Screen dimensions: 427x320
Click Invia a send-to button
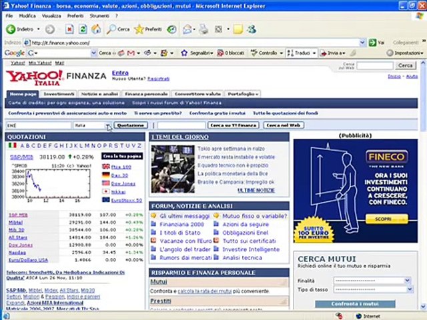(x=332, y=53)
